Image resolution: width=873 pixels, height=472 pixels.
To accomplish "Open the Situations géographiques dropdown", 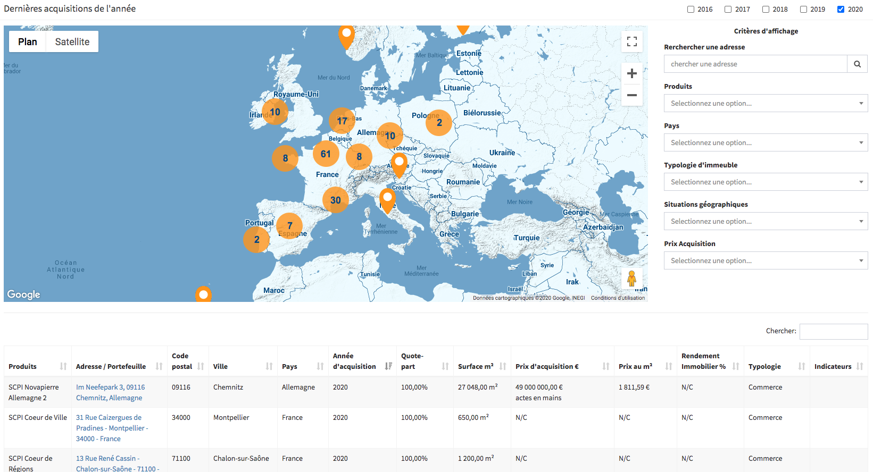I will (766, 221).
